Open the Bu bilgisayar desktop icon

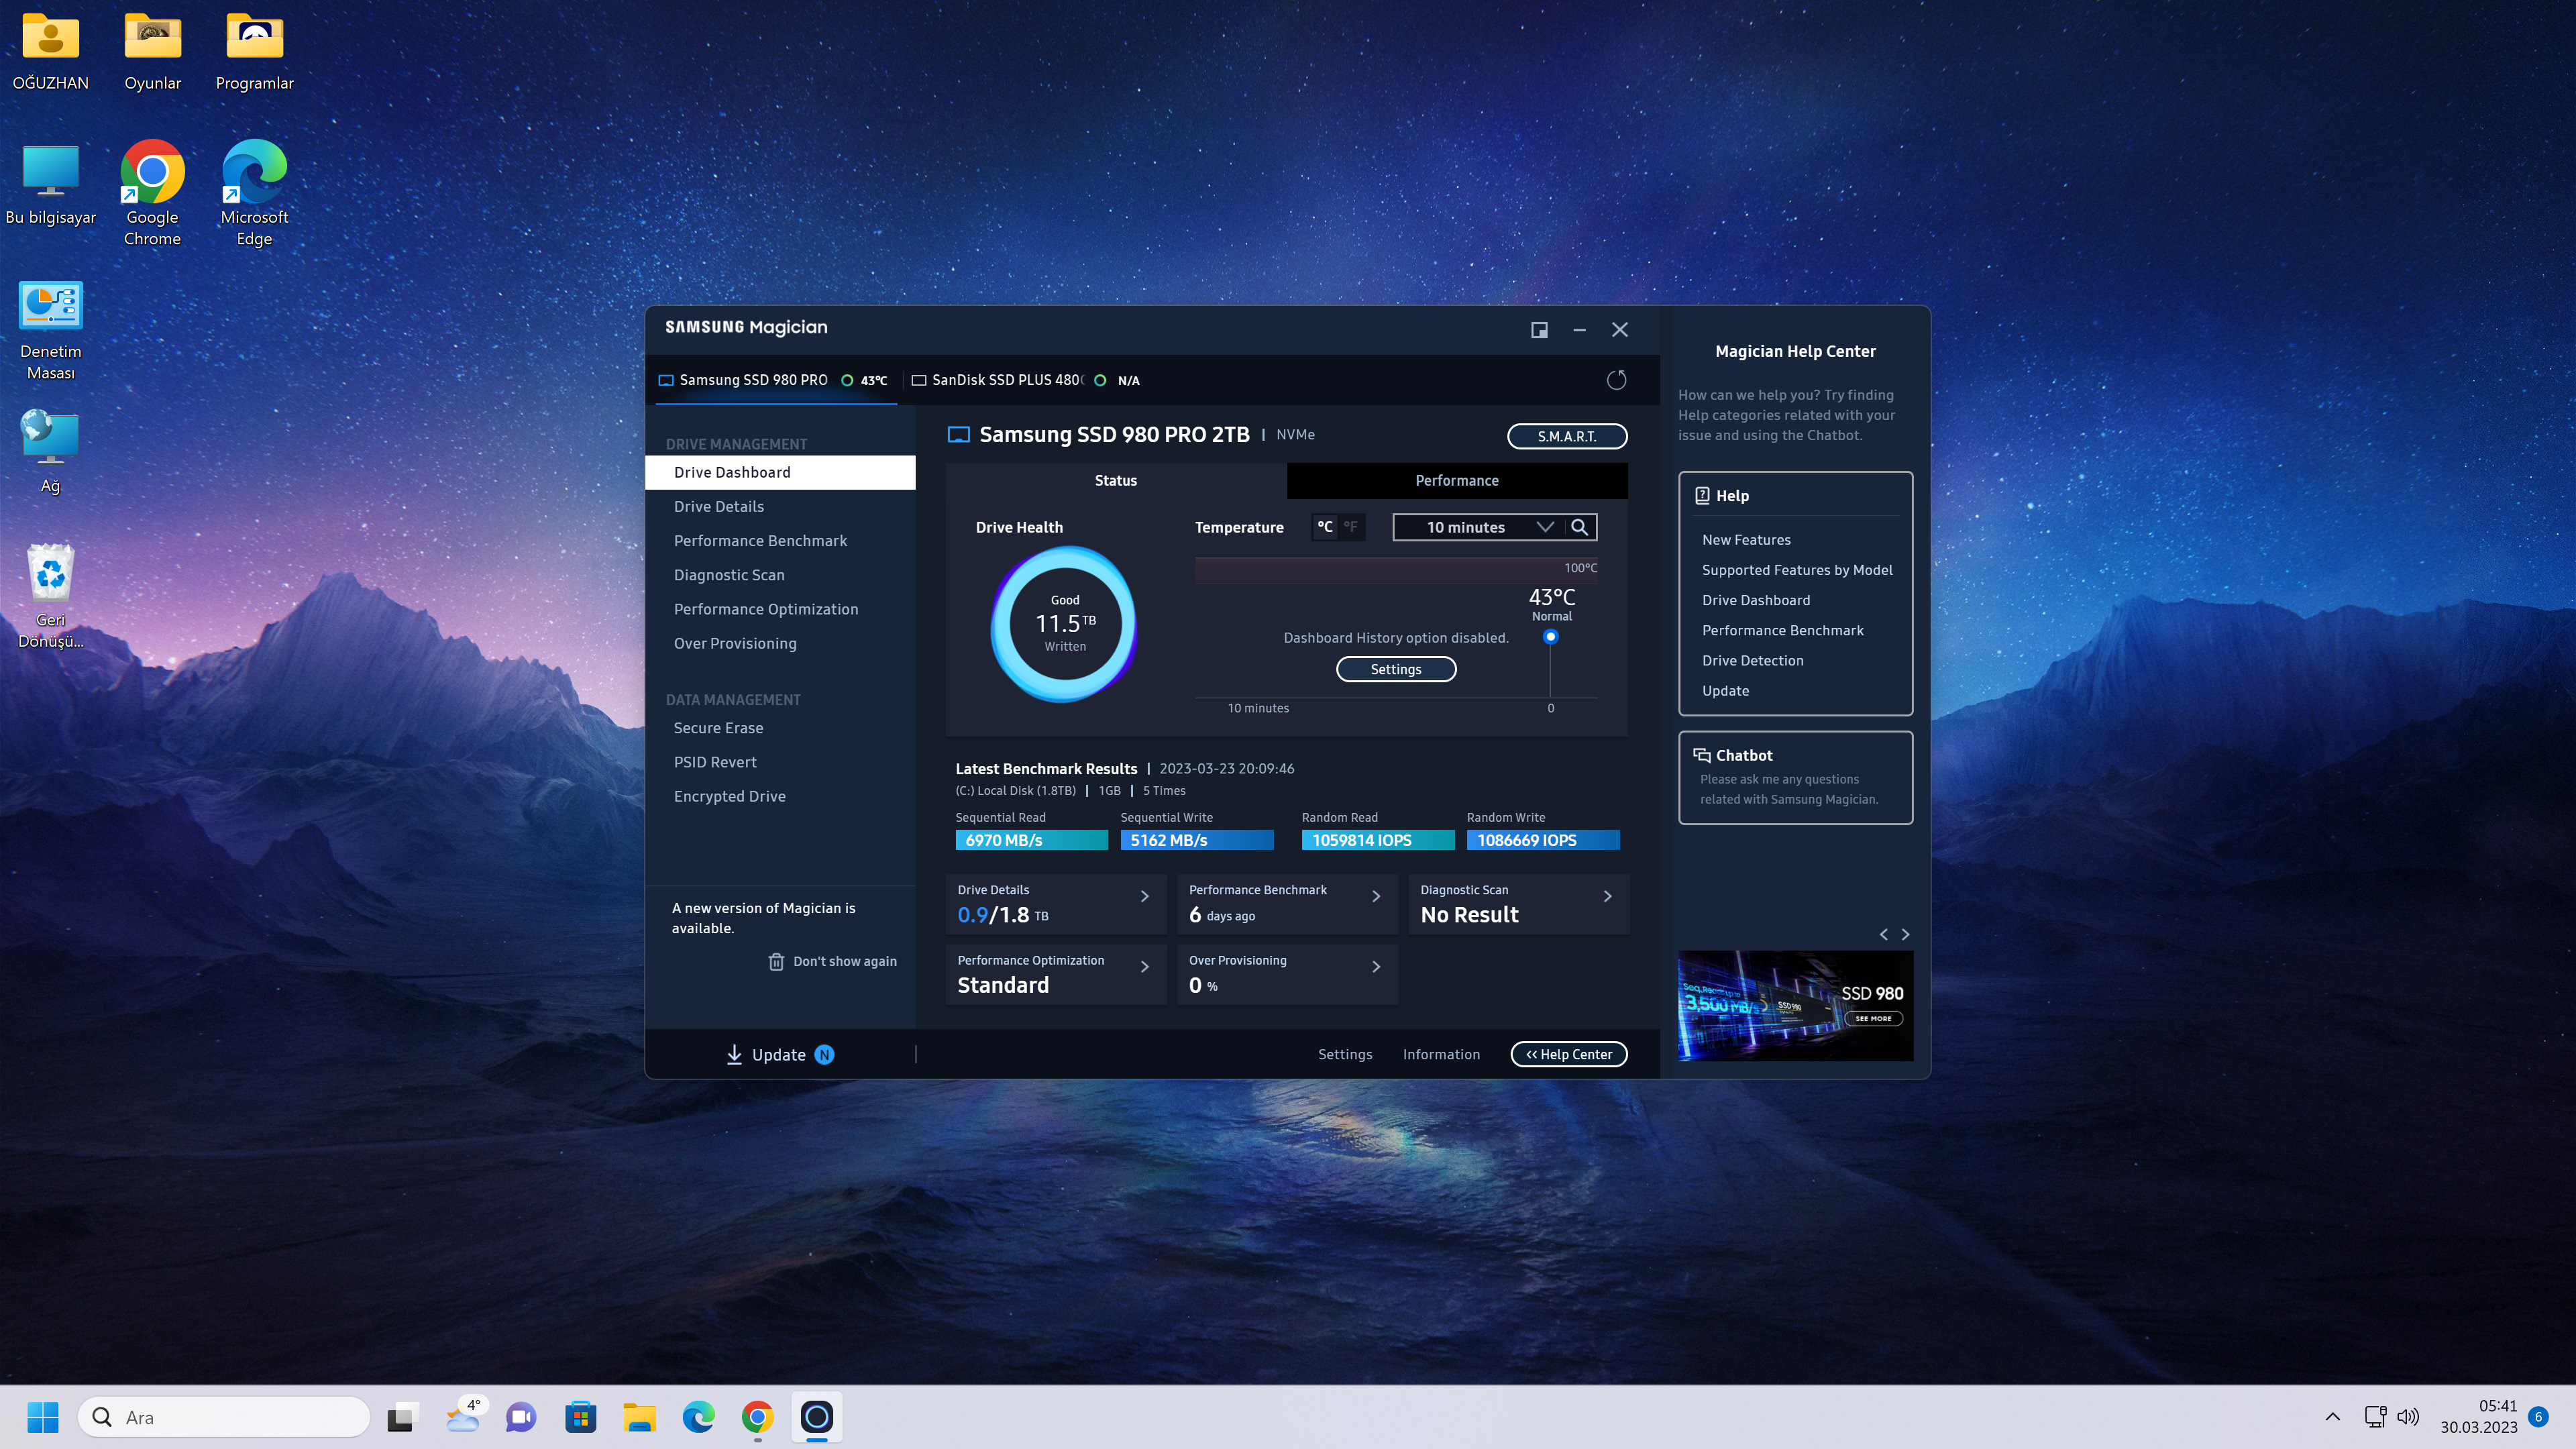[50, 185]
